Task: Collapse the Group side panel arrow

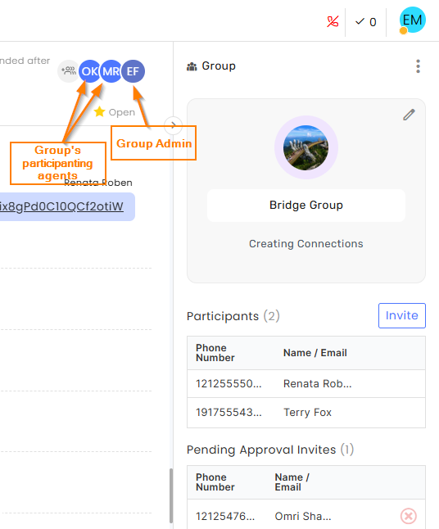Action: click(x=173, y=125)
